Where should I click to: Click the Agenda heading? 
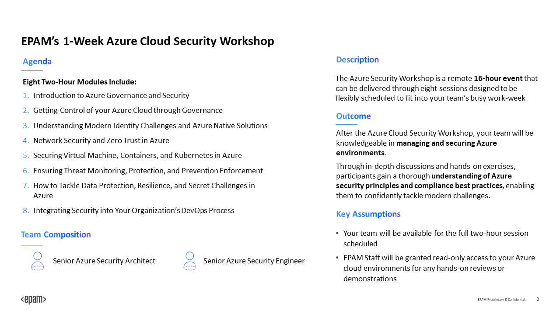pyautogui.click(x=37, y=62)
